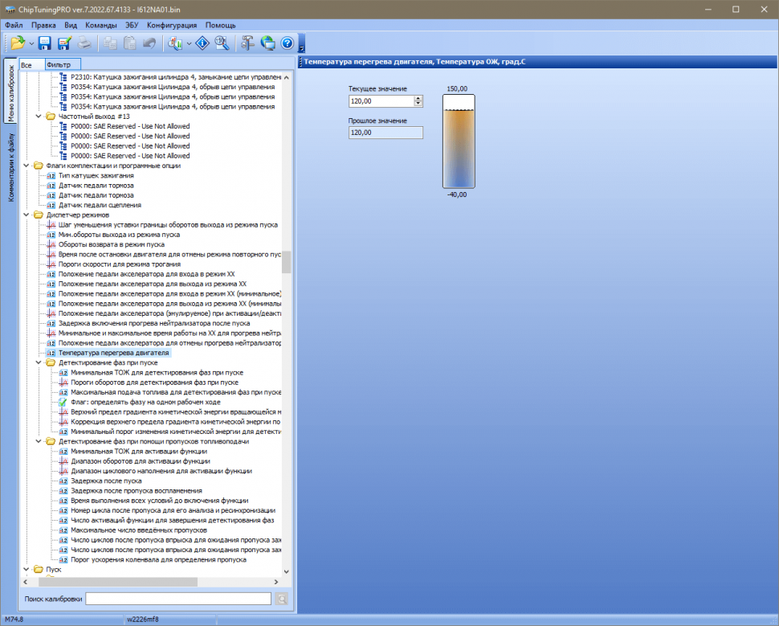The image size is (779, 626).
Task: Expand the 'Пуск' folder node
Action: (27, 569)
